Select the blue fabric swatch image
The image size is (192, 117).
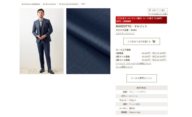click(88, 41)
